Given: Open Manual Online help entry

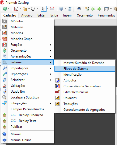Looking at the screenshot, I should pos(28,140).
